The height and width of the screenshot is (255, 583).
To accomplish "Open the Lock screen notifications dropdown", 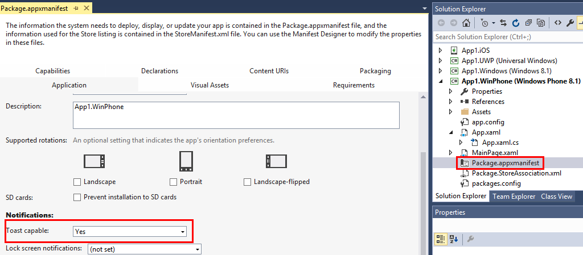I will click(198, 249).
